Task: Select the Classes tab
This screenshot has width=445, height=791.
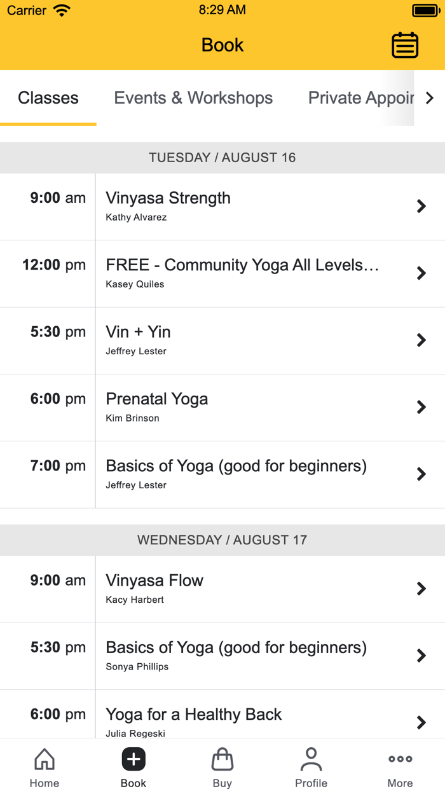Action: point(48,97)
